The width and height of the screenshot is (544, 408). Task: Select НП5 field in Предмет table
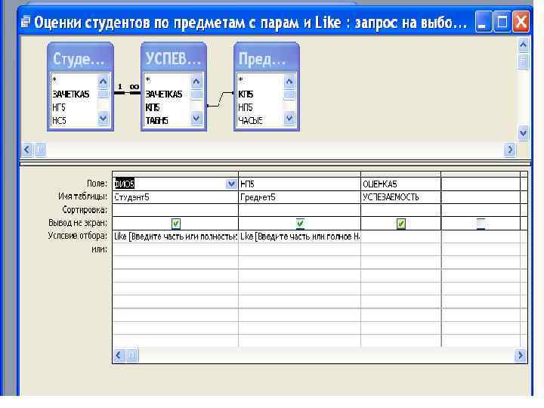coord(246,107)
